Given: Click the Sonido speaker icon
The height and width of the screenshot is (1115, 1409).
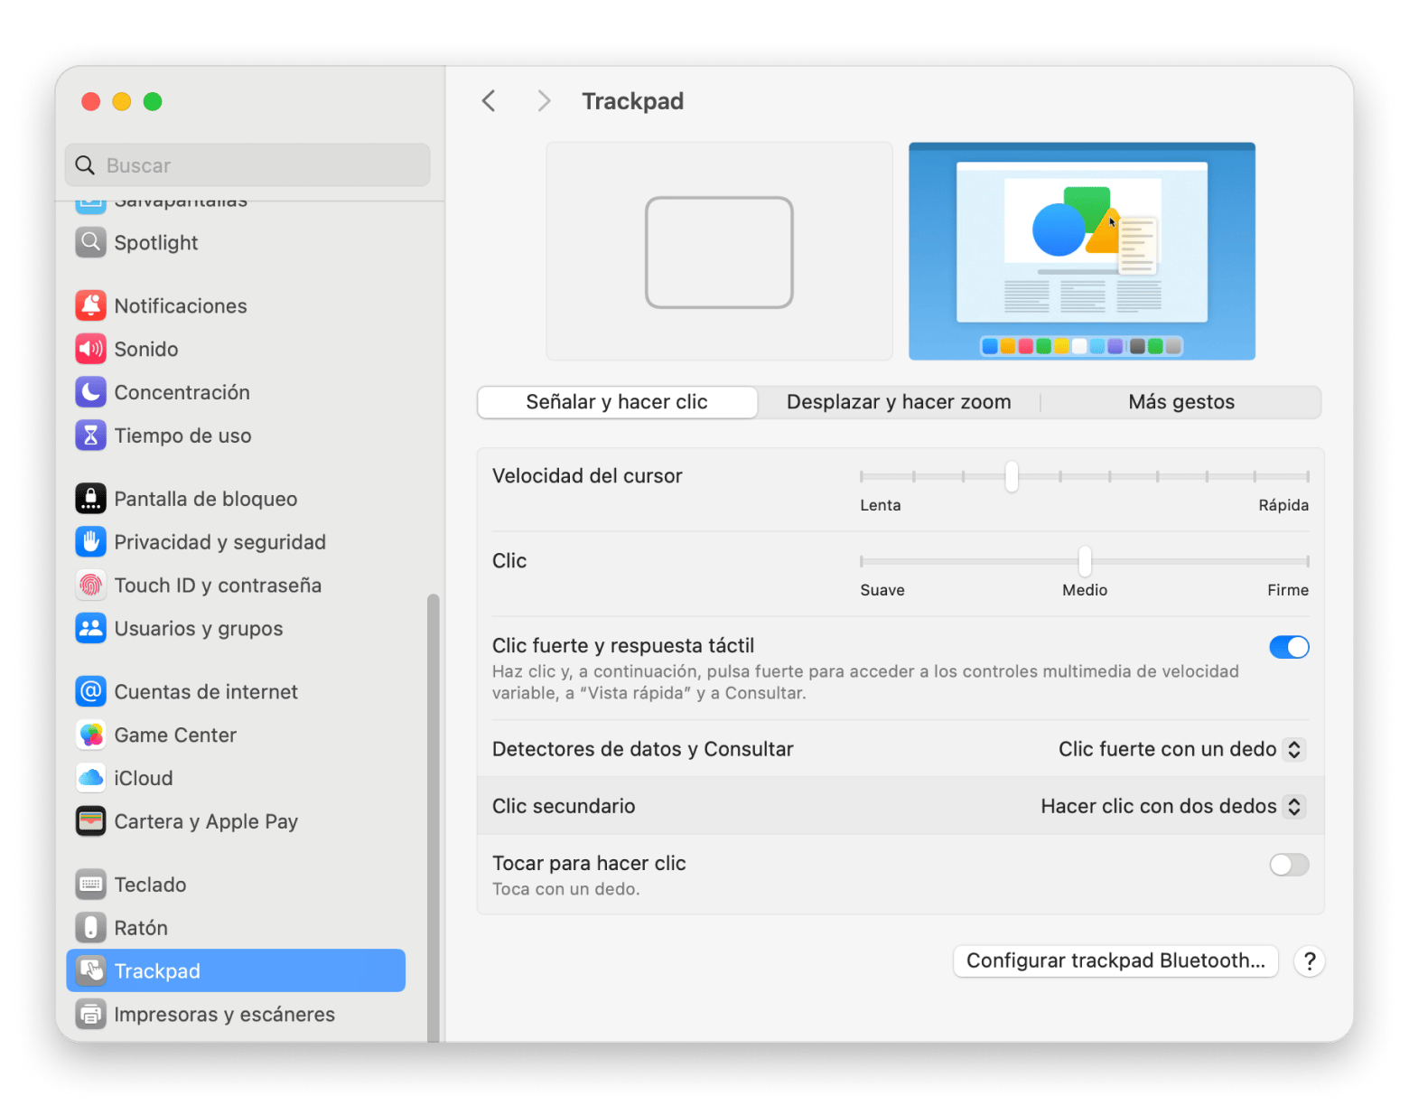Looking at the screenshot, I should [90, 350].
